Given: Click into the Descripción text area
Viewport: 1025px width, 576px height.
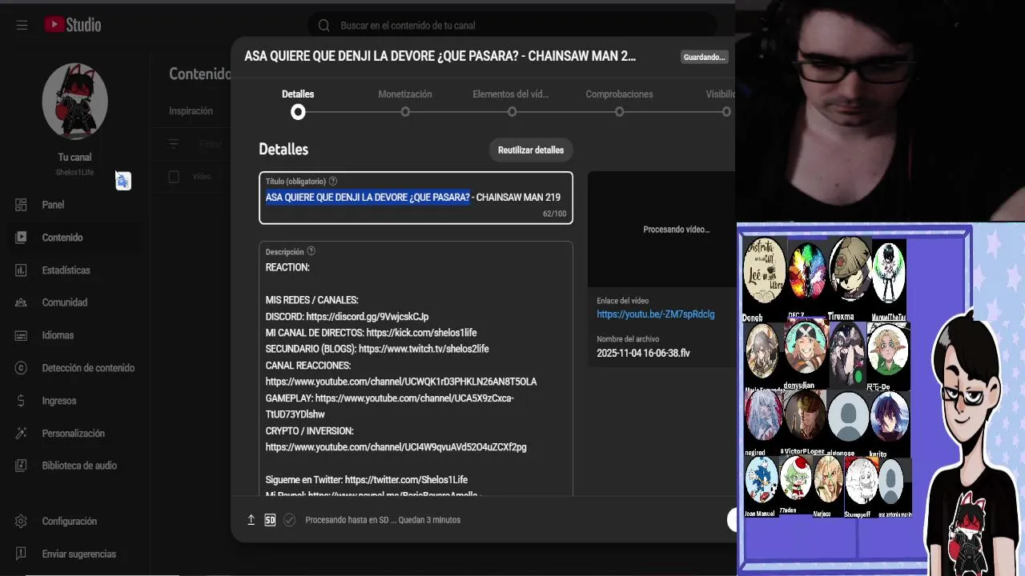Looking at the screenshot, I should pyautogui.click(x=416, y=369).
